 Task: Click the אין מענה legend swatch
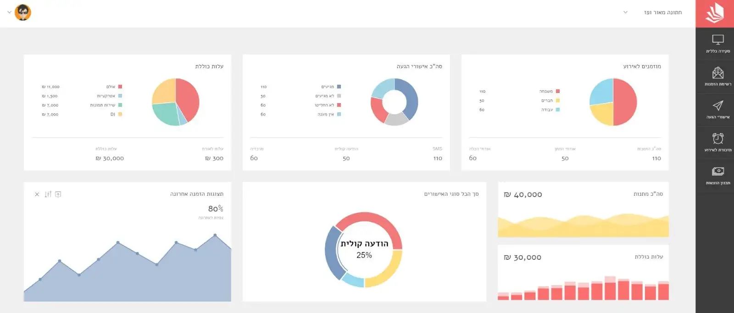(x=339, y=114)
